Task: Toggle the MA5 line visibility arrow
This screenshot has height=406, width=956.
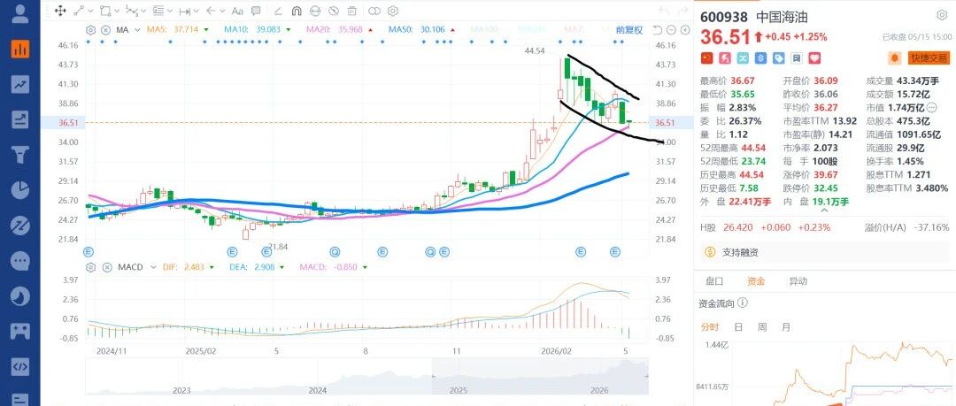Action: tap(206, 30)
